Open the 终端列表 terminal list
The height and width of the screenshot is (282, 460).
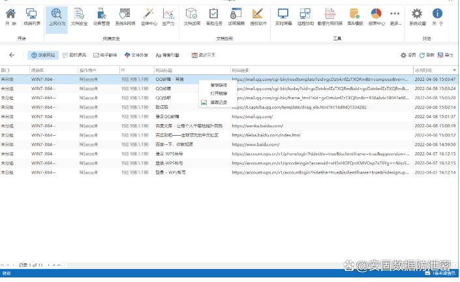click(x=31, y=16)
